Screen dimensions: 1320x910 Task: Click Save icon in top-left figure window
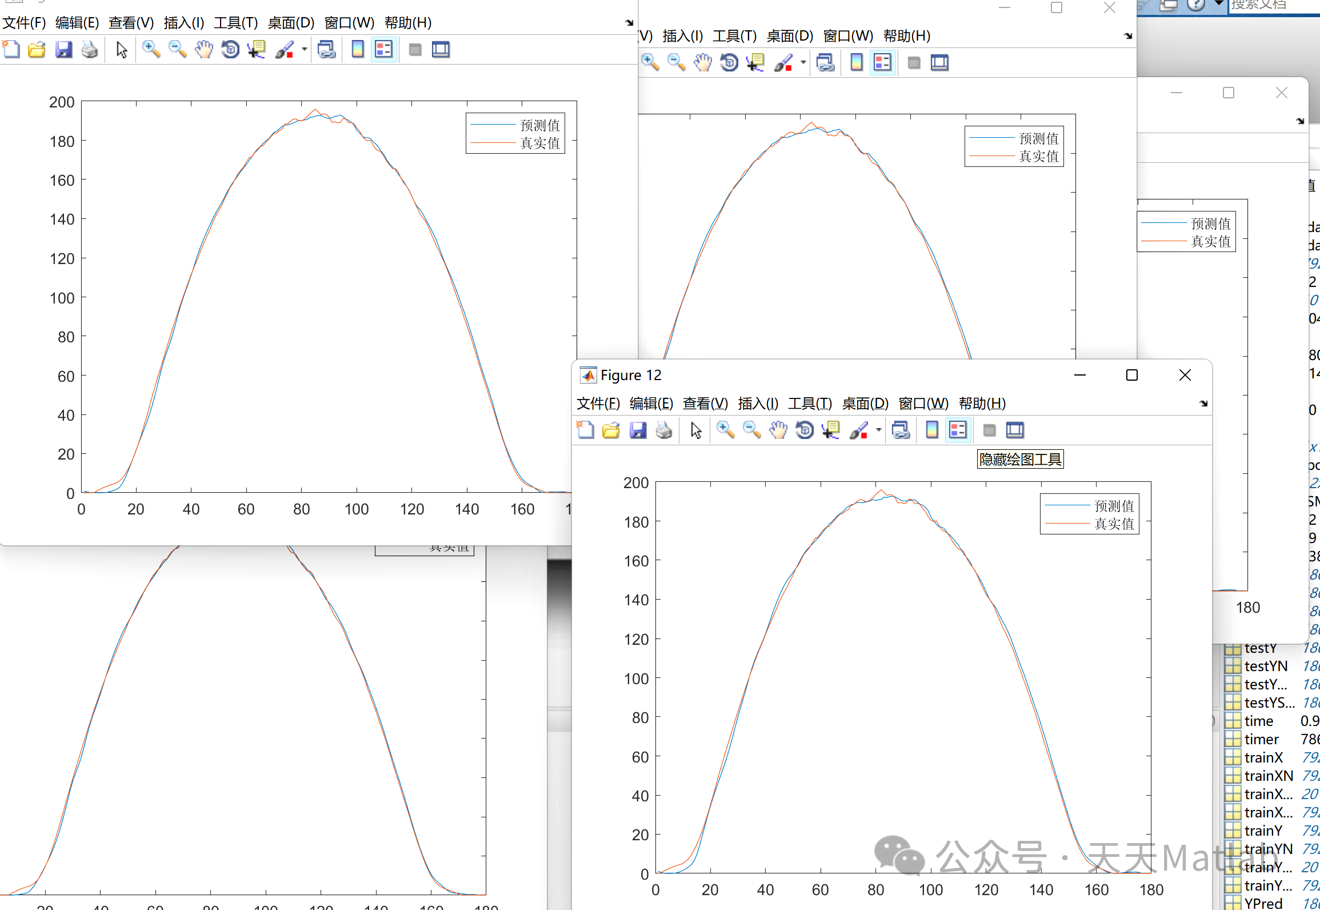tap(63, 50)
